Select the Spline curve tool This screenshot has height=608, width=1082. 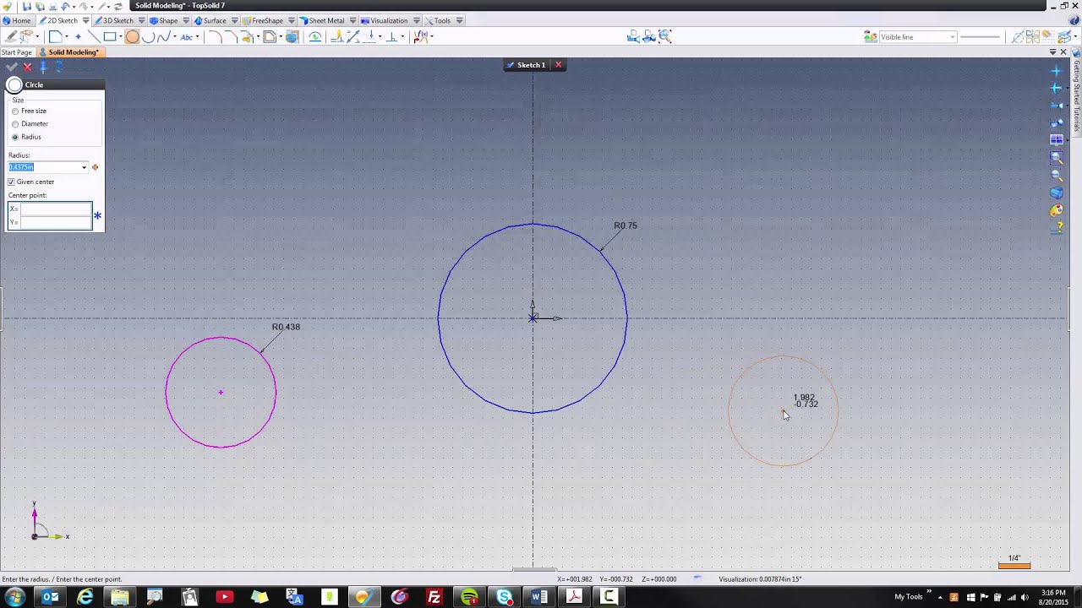(164, 36)
